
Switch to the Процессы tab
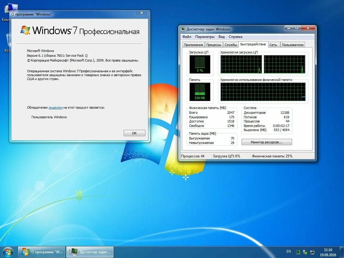214,45
